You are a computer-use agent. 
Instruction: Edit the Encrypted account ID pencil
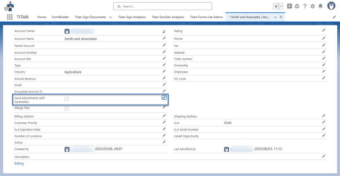[x=164, y=91]
